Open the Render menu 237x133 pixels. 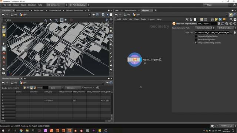[x=16, y=5]
